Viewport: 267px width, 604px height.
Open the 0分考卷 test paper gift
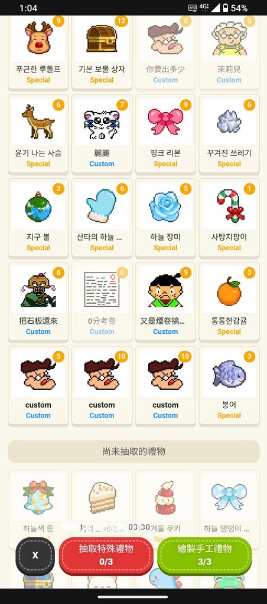tap(102, 300)
